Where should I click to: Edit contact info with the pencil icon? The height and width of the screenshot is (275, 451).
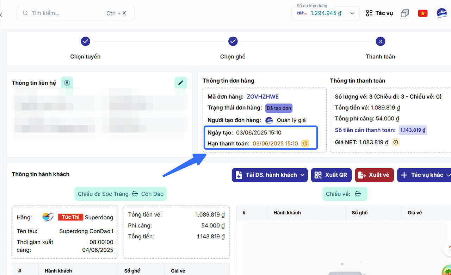tap(181, 83)
